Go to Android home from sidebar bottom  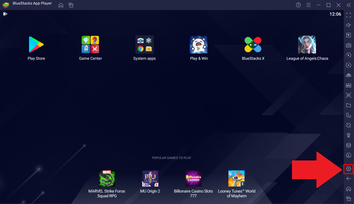348,189
